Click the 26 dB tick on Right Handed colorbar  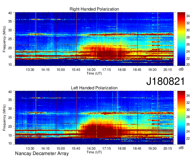[188, 44]
